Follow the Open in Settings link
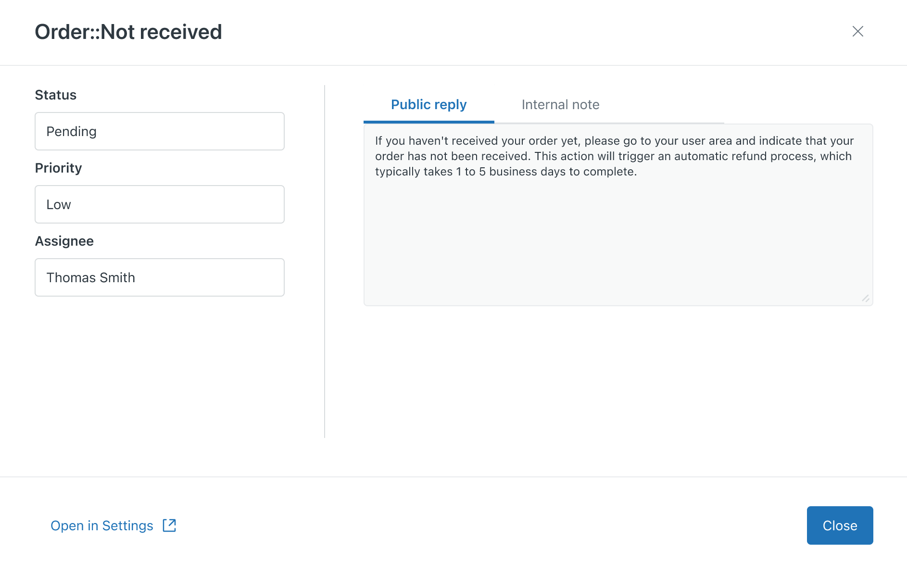The image size is (907, 574). tap(102, 525)
